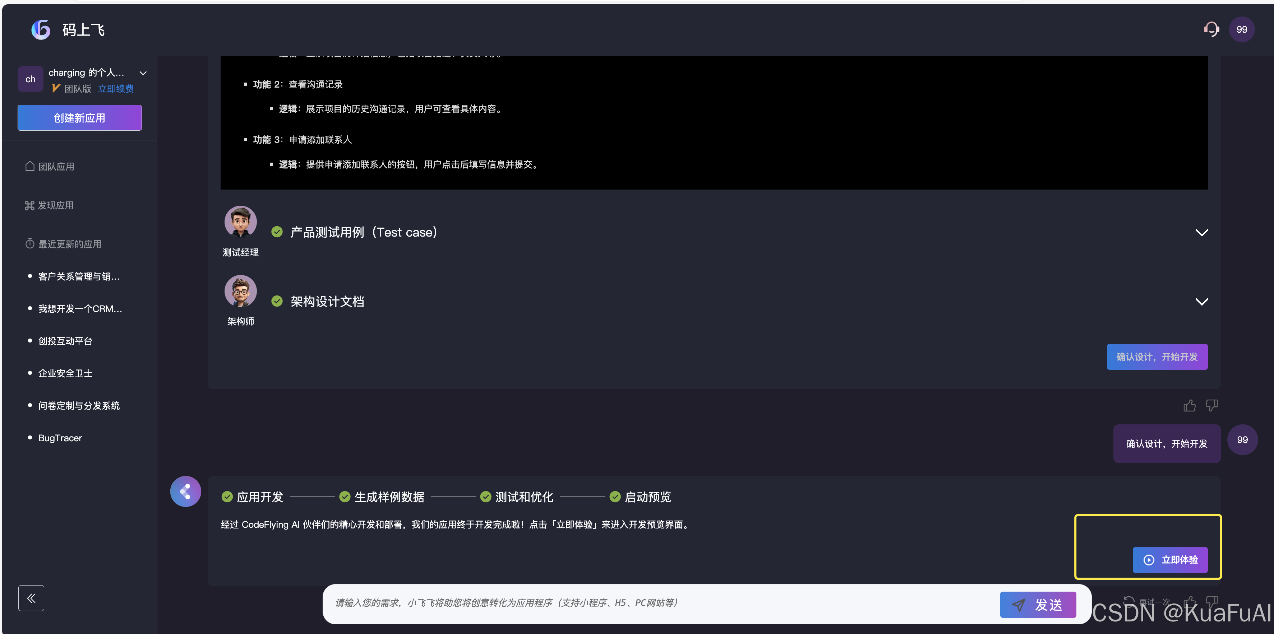Click 确认设计，开始开发 button

point(1157,357)
